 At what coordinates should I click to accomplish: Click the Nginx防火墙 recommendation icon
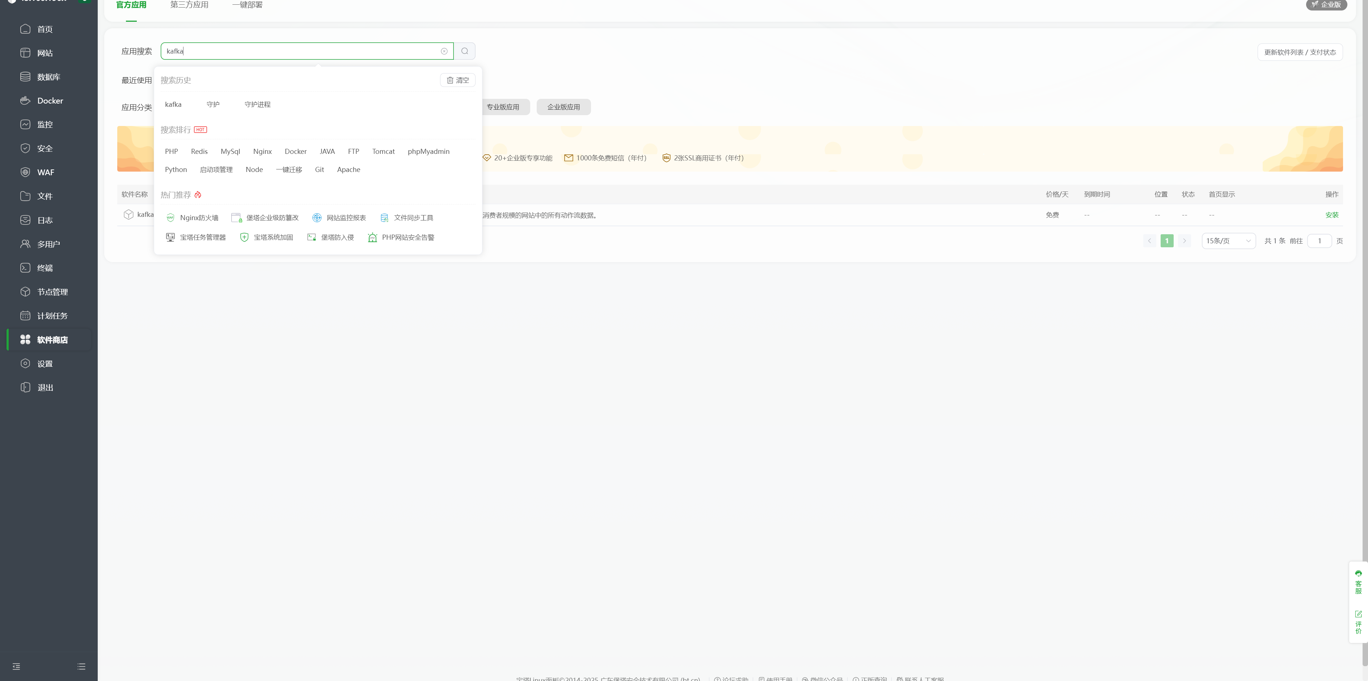170,218
